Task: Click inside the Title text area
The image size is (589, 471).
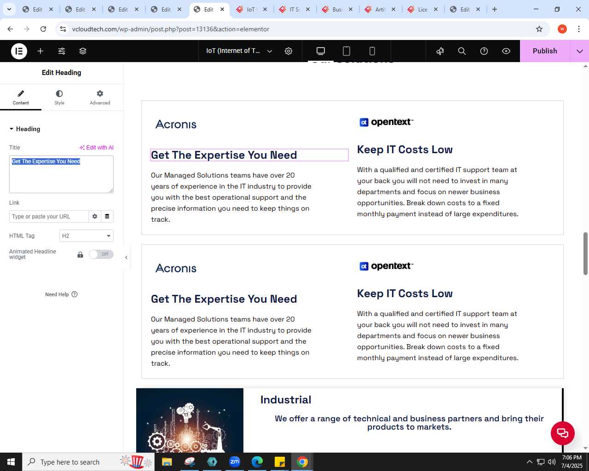Action: [x=61, y=174]
